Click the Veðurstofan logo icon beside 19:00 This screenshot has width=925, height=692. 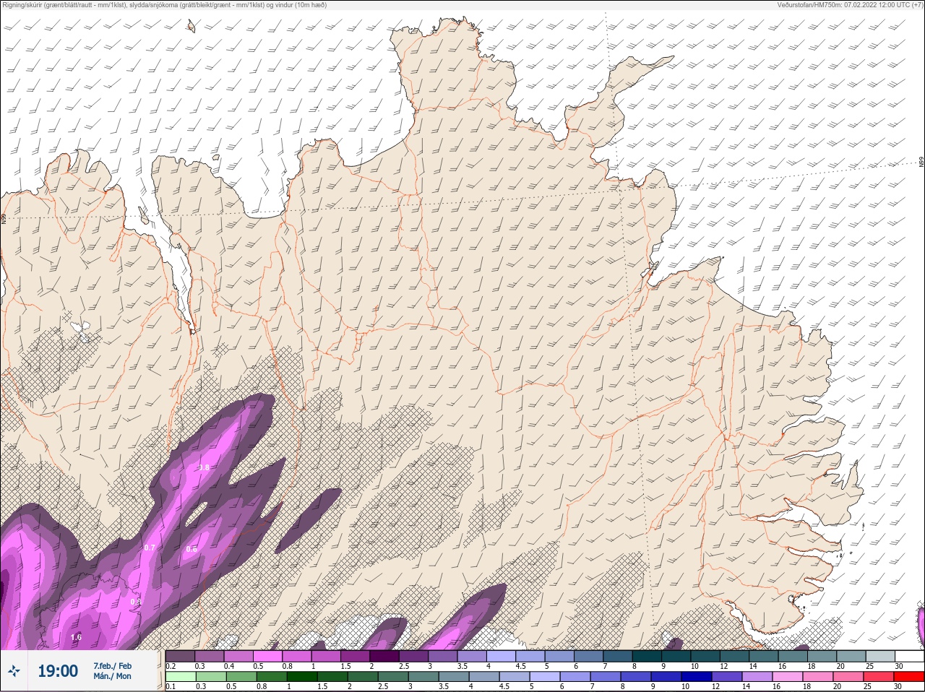(x=14, y=671)
